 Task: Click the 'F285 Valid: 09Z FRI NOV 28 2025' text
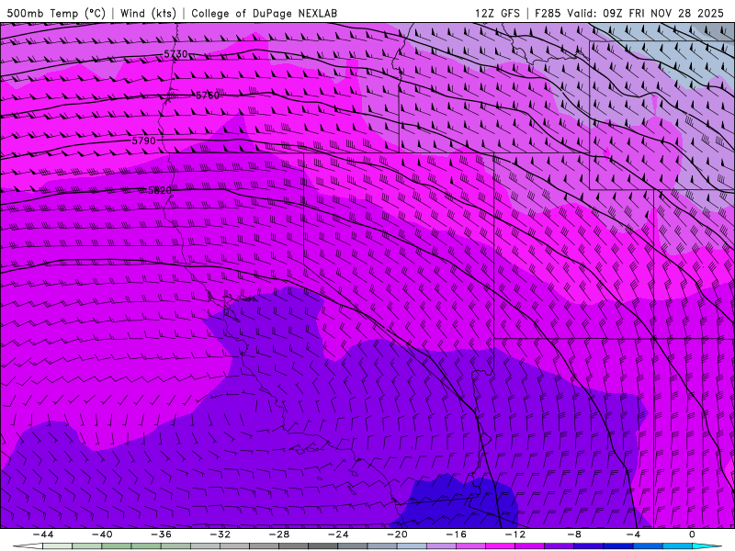(629, 14)
